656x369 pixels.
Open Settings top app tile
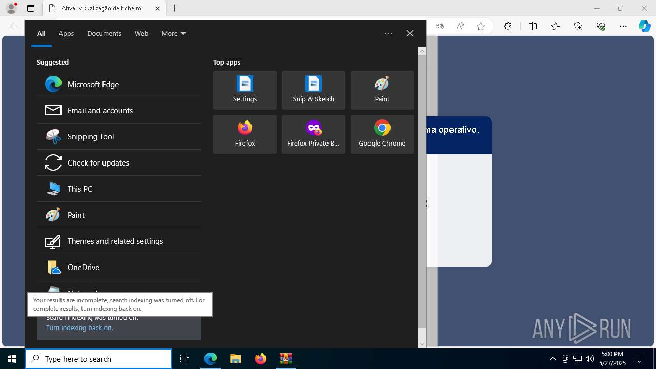click(x=245, y=90)
